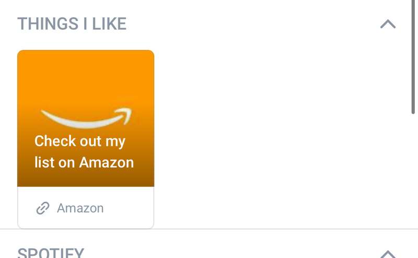The image size is (418, 258).
Task: Click the dark gradient bottom of Amazon image
Action: (x=86, y=179)
